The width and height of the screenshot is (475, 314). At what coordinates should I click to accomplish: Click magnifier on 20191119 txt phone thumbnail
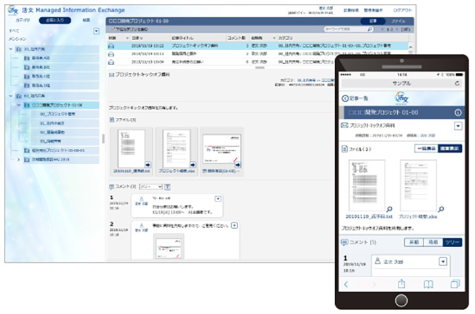click(389, 209)
